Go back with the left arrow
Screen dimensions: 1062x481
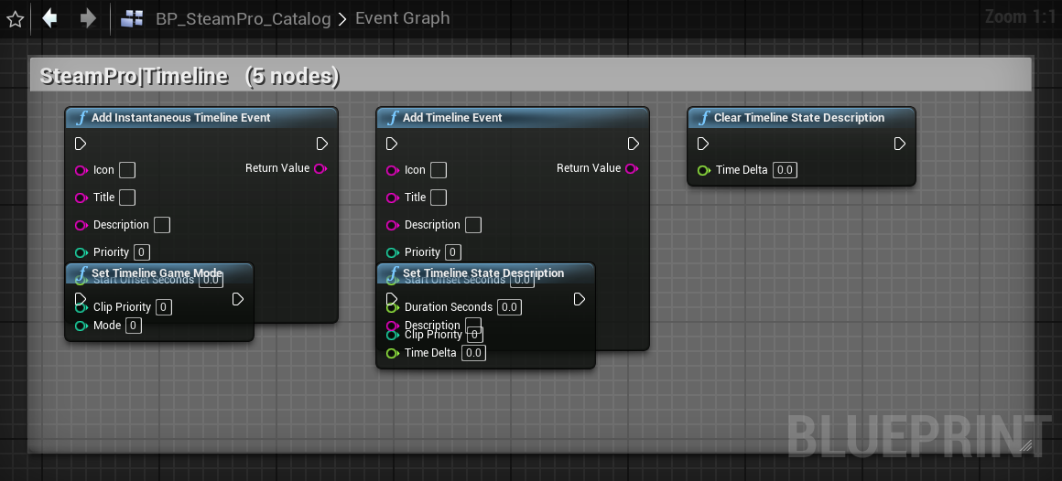(x=49, y=18)
